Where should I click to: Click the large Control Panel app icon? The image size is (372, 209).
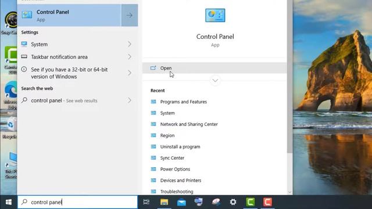coord(215,16)
